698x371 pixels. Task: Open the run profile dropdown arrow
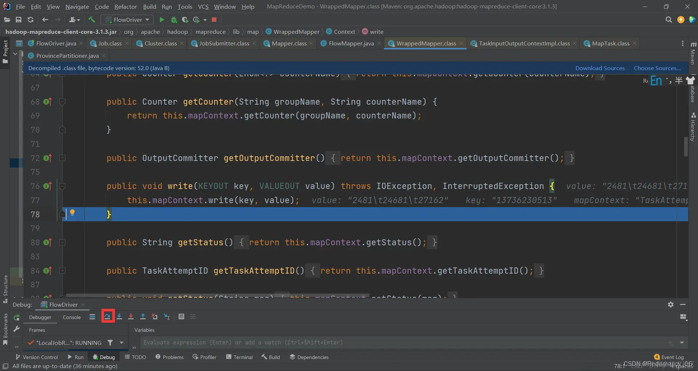205,20
